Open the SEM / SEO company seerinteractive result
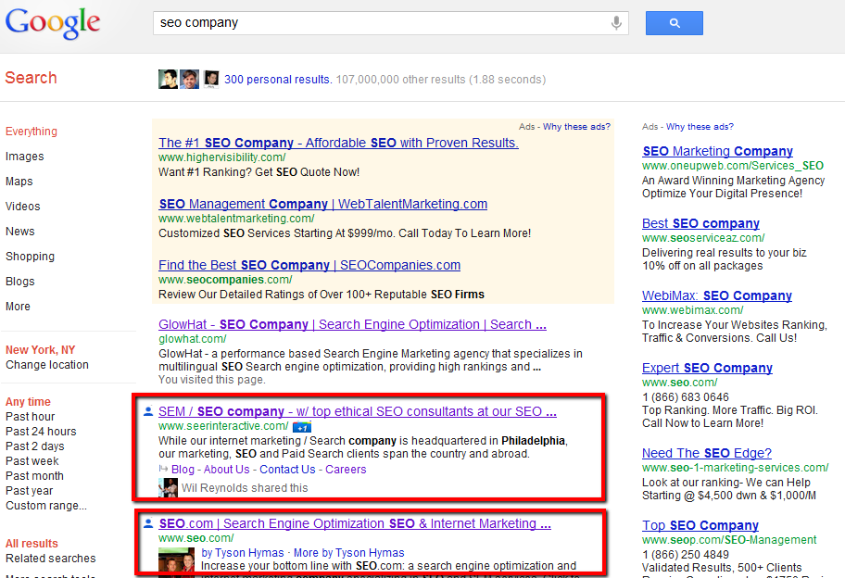Screen dimensions: 845x578 click(x=358, y=411)
